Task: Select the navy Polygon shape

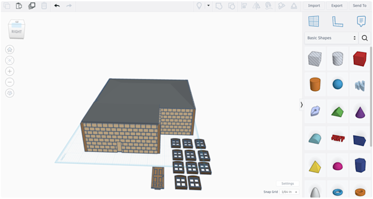Action: [360, 165]
